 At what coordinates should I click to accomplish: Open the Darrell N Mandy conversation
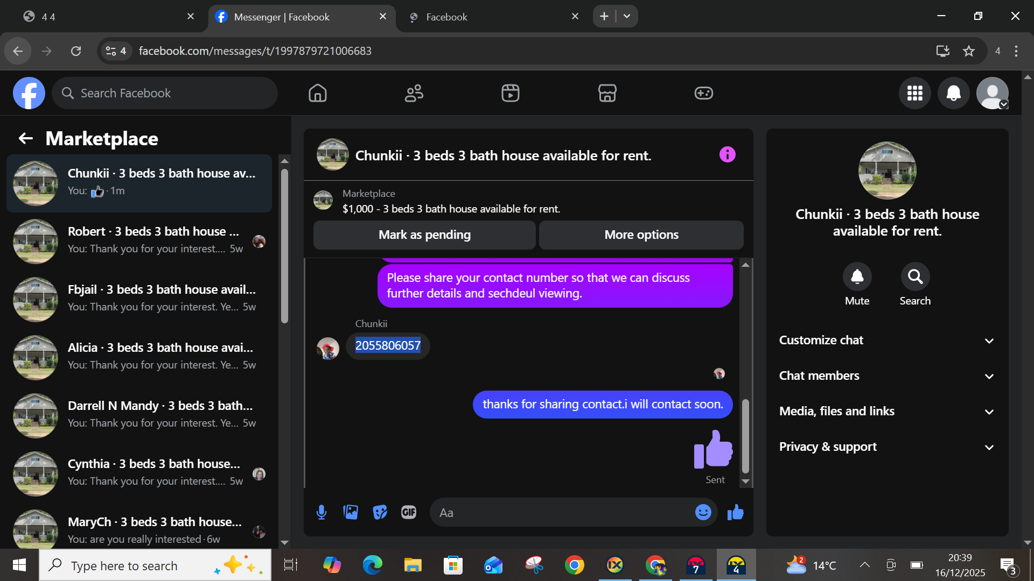click(139, 416)
